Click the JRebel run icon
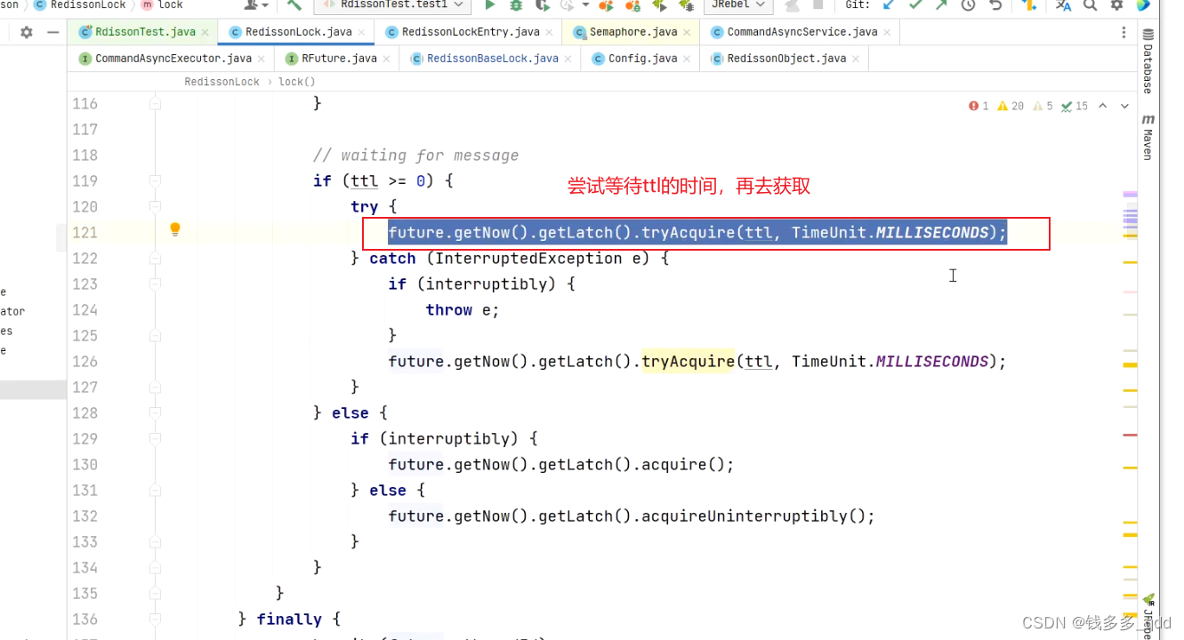 click(660, 5)
